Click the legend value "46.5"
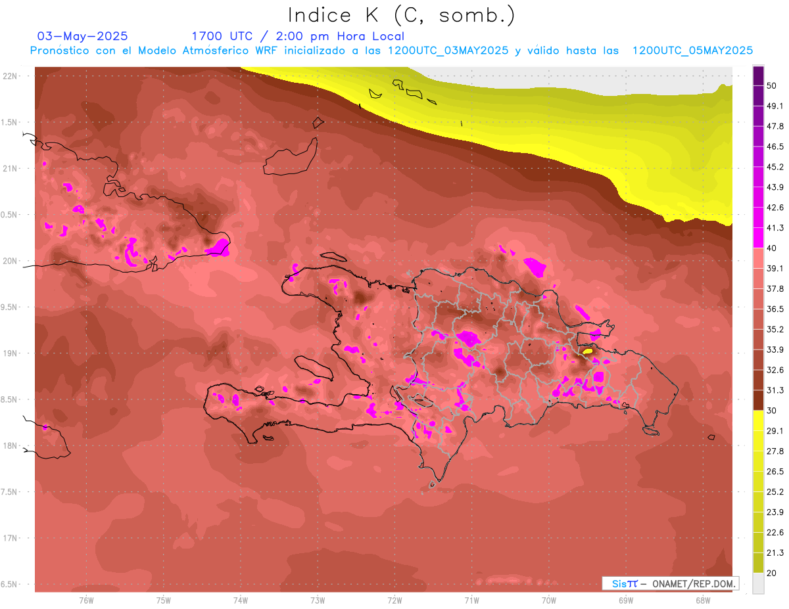The width and height of the screenshot is (789, 609). click(775, 147)
